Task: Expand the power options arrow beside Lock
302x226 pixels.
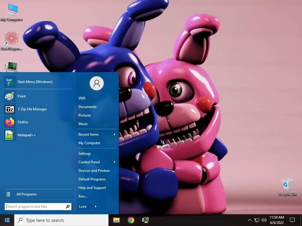Action: coord(96,207)
